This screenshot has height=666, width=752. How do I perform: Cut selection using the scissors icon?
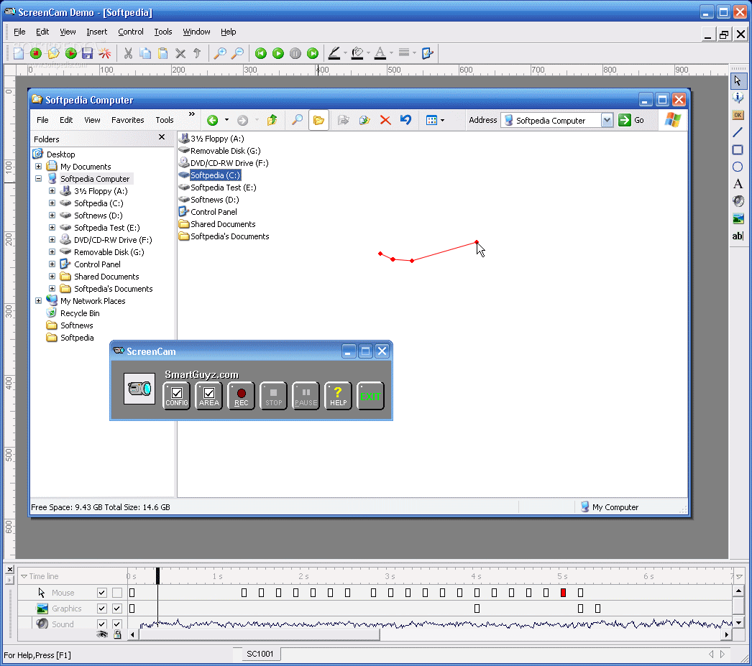[128, 53]
